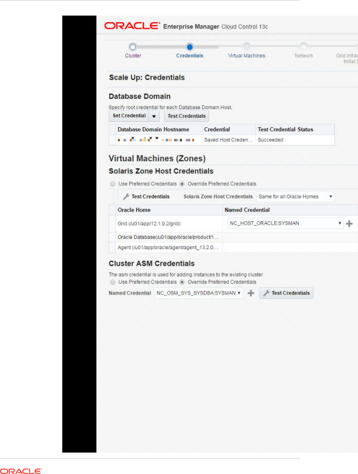The width and height of the screenshot is (358, 474).
Task: Click Set Credential button
Action: click(129, 116)
